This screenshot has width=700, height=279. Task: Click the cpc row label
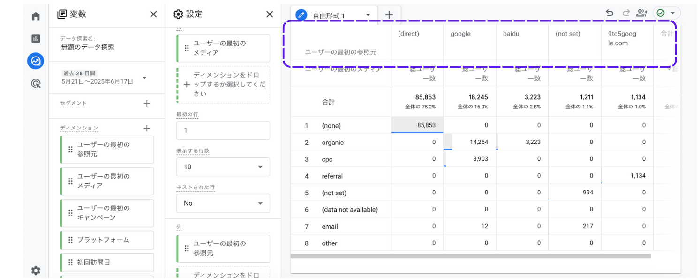pos(327,159)
